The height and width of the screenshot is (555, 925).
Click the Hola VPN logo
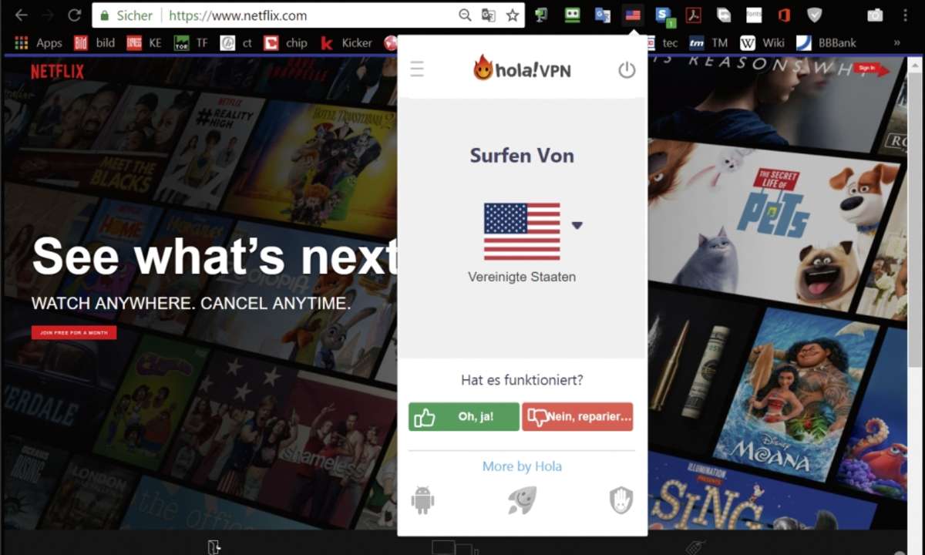[x=522, y=69]
